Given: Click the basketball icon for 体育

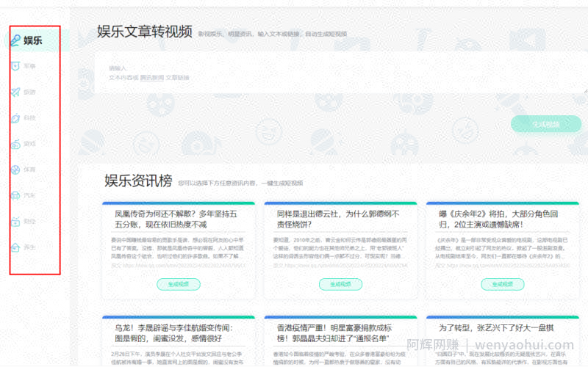Looking at the screenshot, I should tap(15, 170).
